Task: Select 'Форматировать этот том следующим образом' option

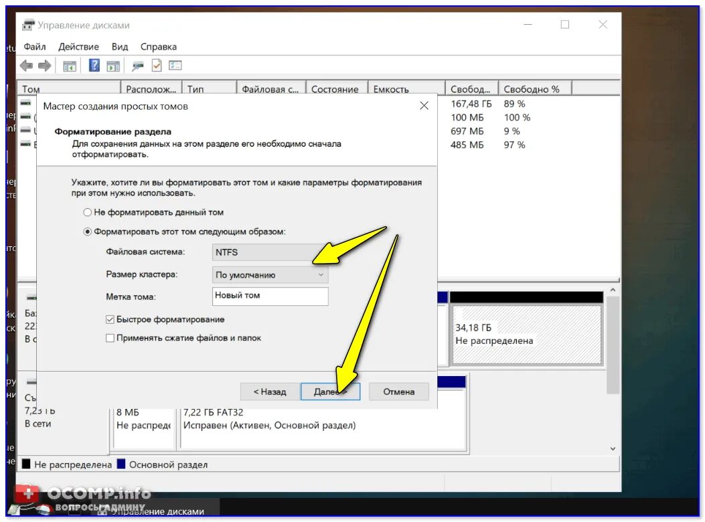Action: (88, 232)
